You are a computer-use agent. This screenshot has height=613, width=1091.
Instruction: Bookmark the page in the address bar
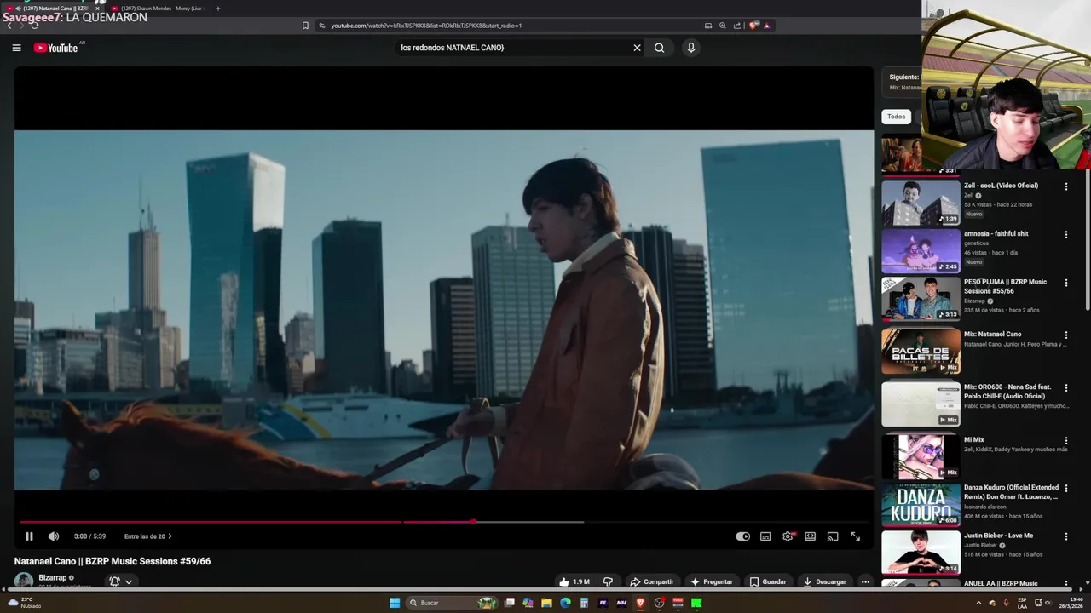point(305,26)
